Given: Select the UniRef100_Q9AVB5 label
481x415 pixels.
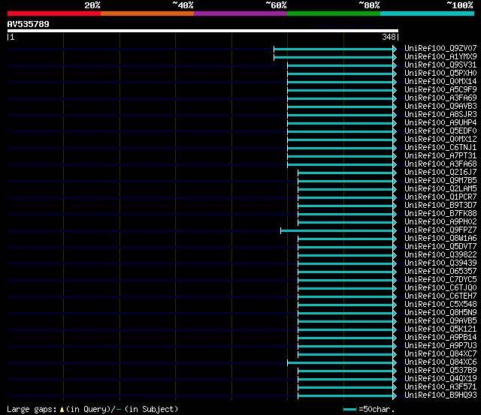Looking at the screenshot, I should [x=440, y=321].
